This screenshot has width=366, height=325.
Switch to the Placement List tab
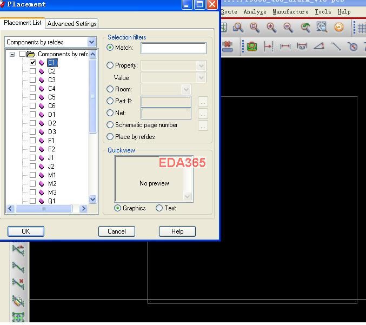[x=23, y=23]
